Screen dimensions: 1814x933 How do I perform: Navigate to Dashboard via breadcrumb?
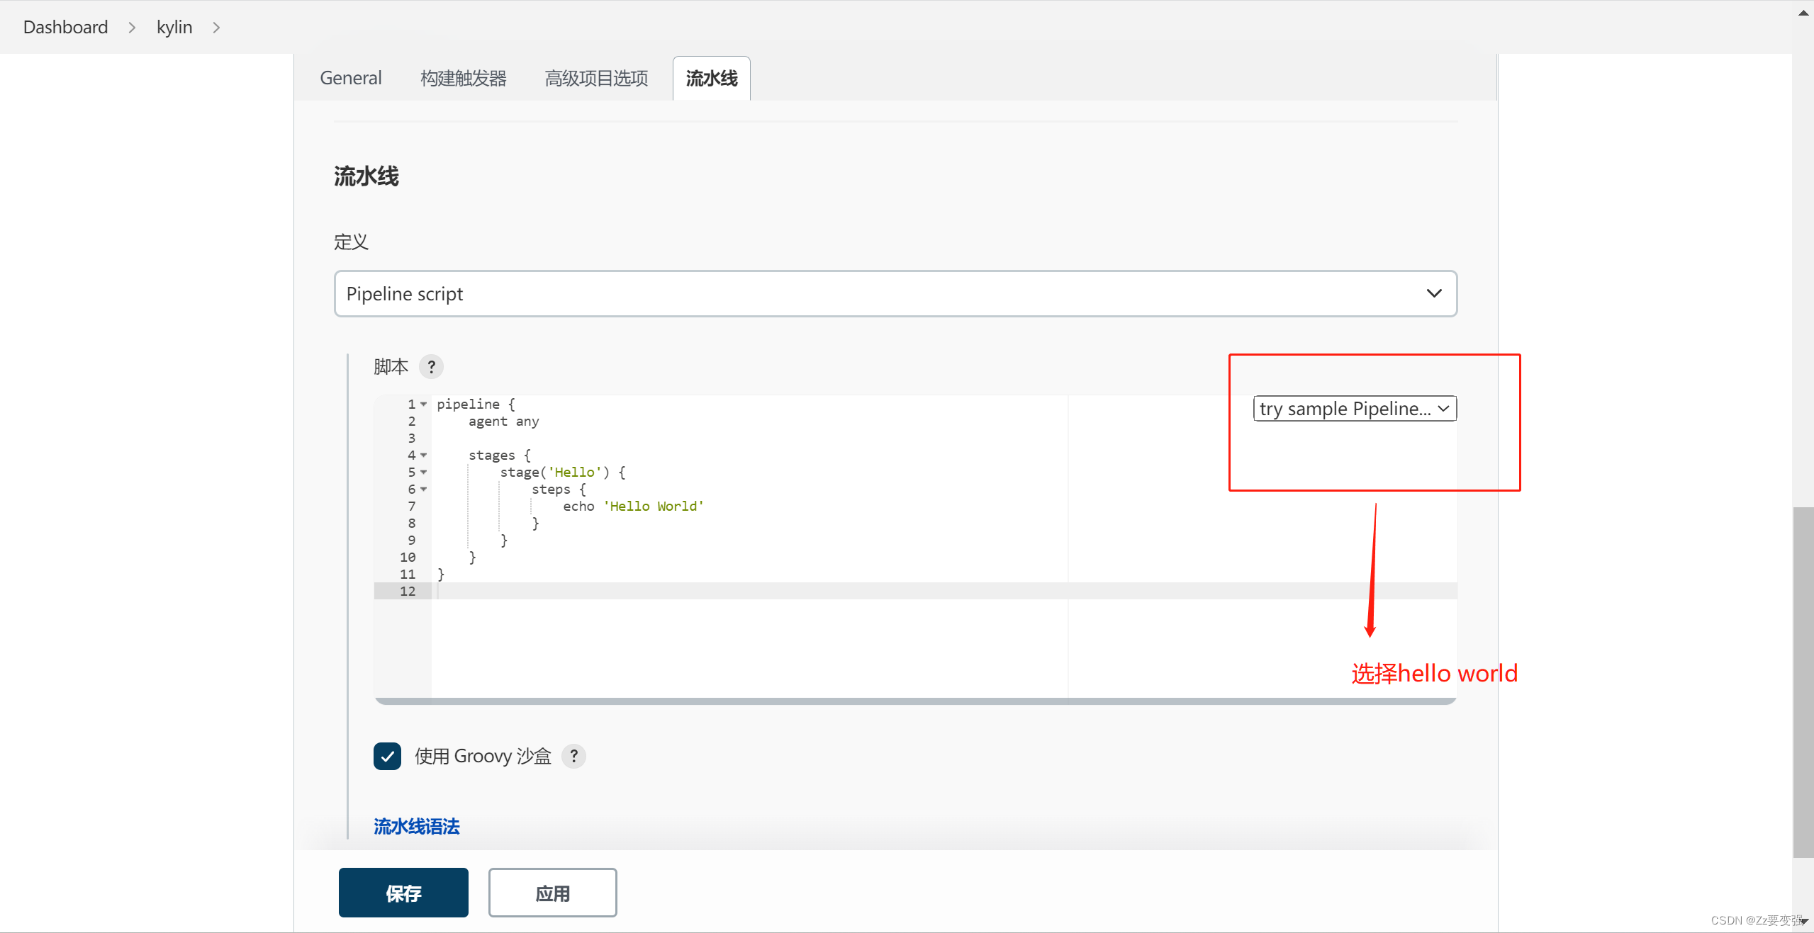[x=65, y=27]
